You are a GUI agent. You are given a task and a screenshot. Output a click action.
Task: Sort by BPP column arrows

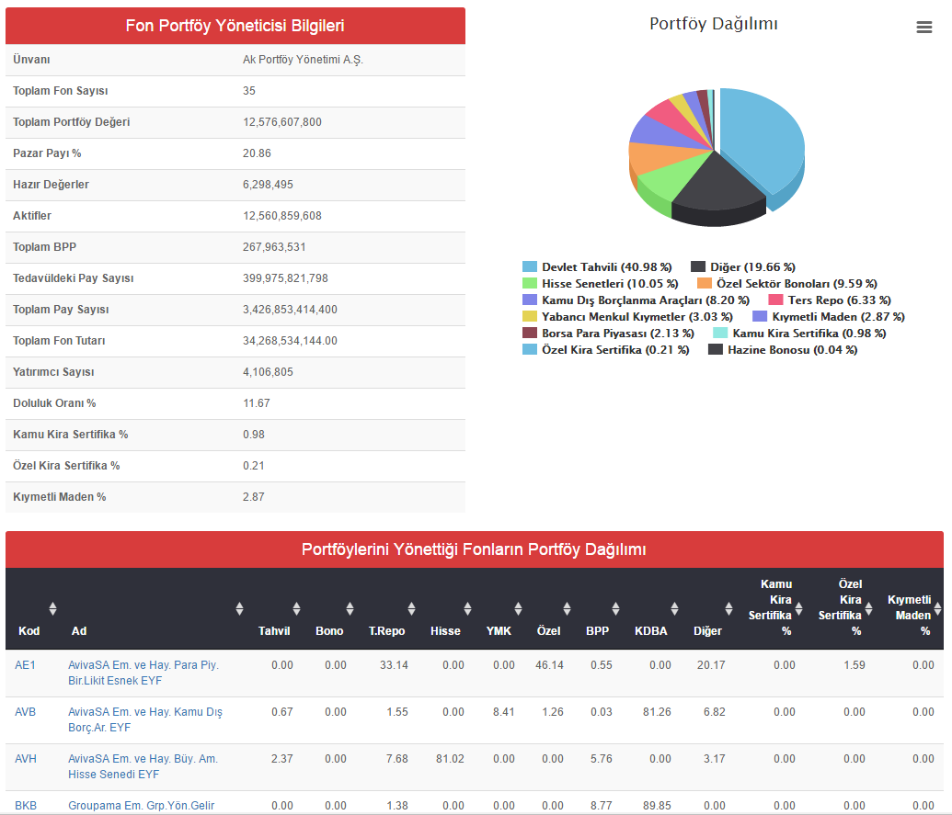(615, 608)
